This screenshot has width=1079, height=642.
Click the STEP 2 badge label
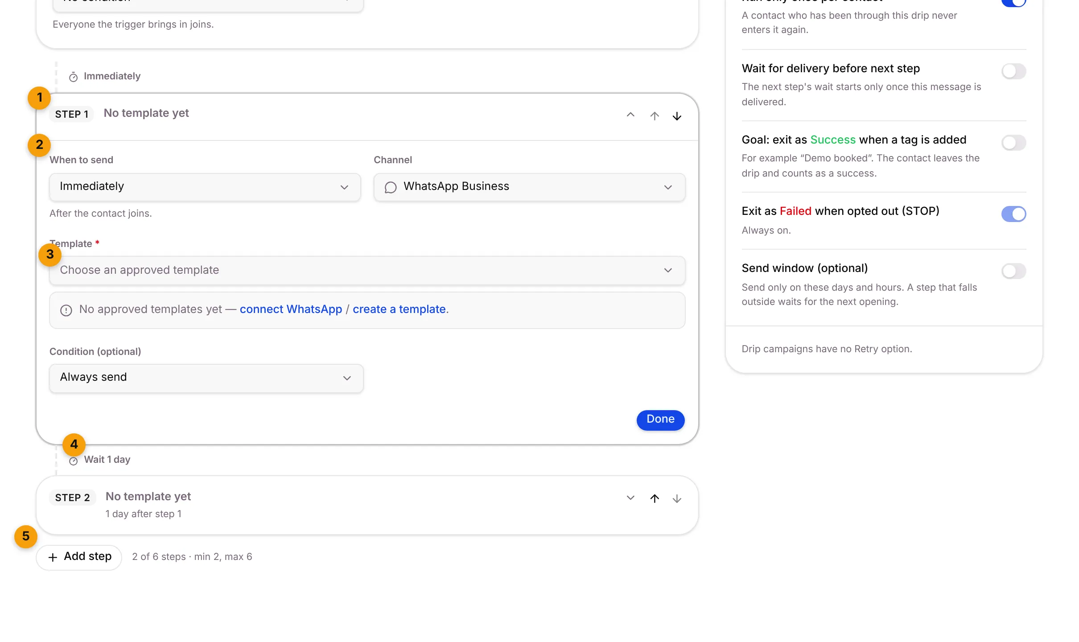(73, 498)
